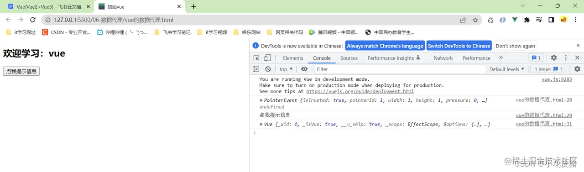
Task: Close the DevTools panel
Action: pos(577,58)
